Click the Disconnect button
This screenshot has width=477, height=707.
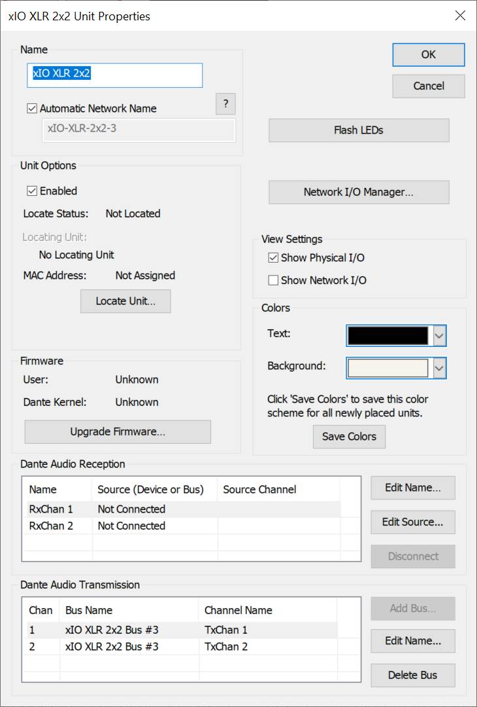(413, 556)
